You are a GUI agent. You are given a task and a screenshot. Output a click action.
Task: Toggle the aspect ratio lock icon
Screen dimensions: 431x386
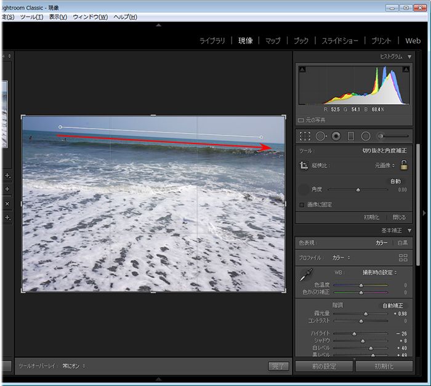(404, 165)
